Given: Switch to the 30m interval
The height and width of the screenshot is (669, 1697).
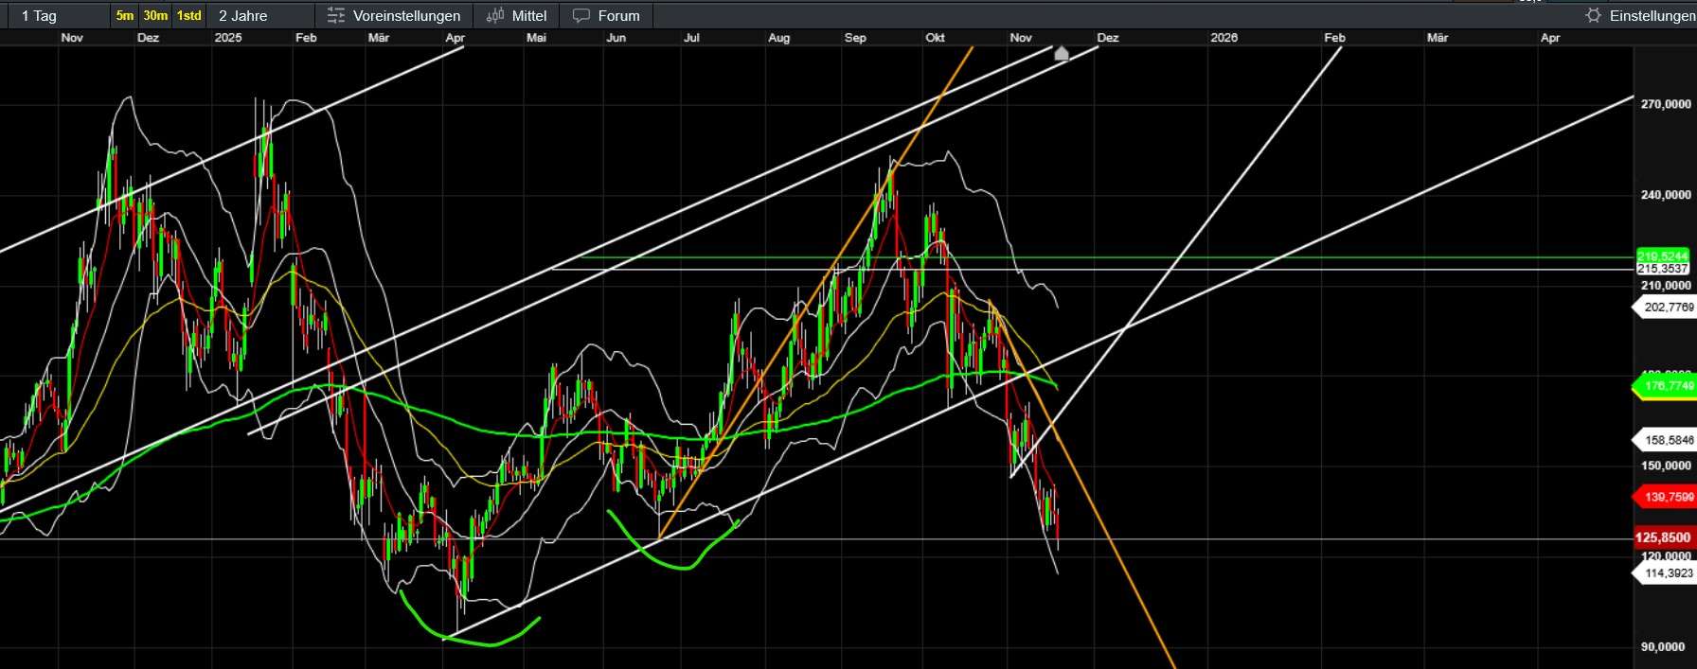Looking at the screenshot, I should pyautogui.click(x=155, y=16).
